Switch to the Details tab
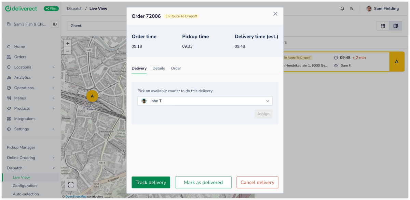 (x=159, y=68)
